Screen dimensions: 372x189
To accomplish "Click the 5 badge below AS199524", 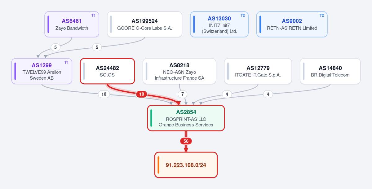I will (x=97, y=47).
